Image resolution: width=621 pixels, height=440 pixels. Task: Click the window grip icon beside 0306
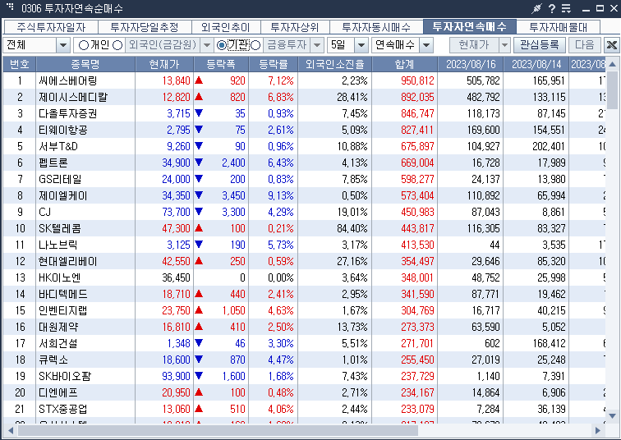pyautogui.click(x=11, y=7)
